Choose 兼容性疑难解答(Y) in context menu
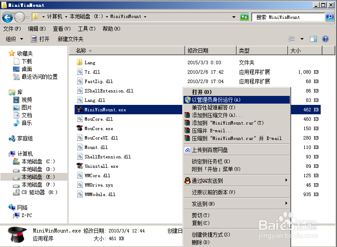Screen dimensions: 337x247 coord(237,107)
